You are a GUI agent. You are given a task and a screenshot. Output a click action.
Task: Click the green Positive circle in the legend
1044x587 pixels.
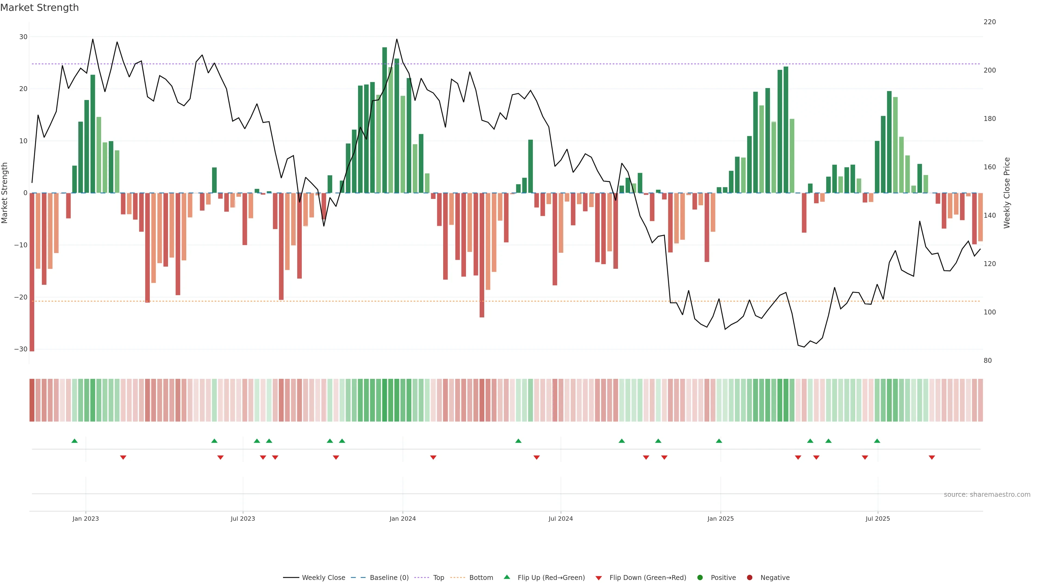700,578
